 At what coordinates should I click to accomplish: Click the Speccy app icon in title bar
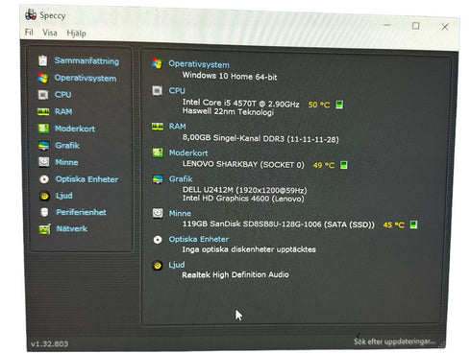click(31, 14)
